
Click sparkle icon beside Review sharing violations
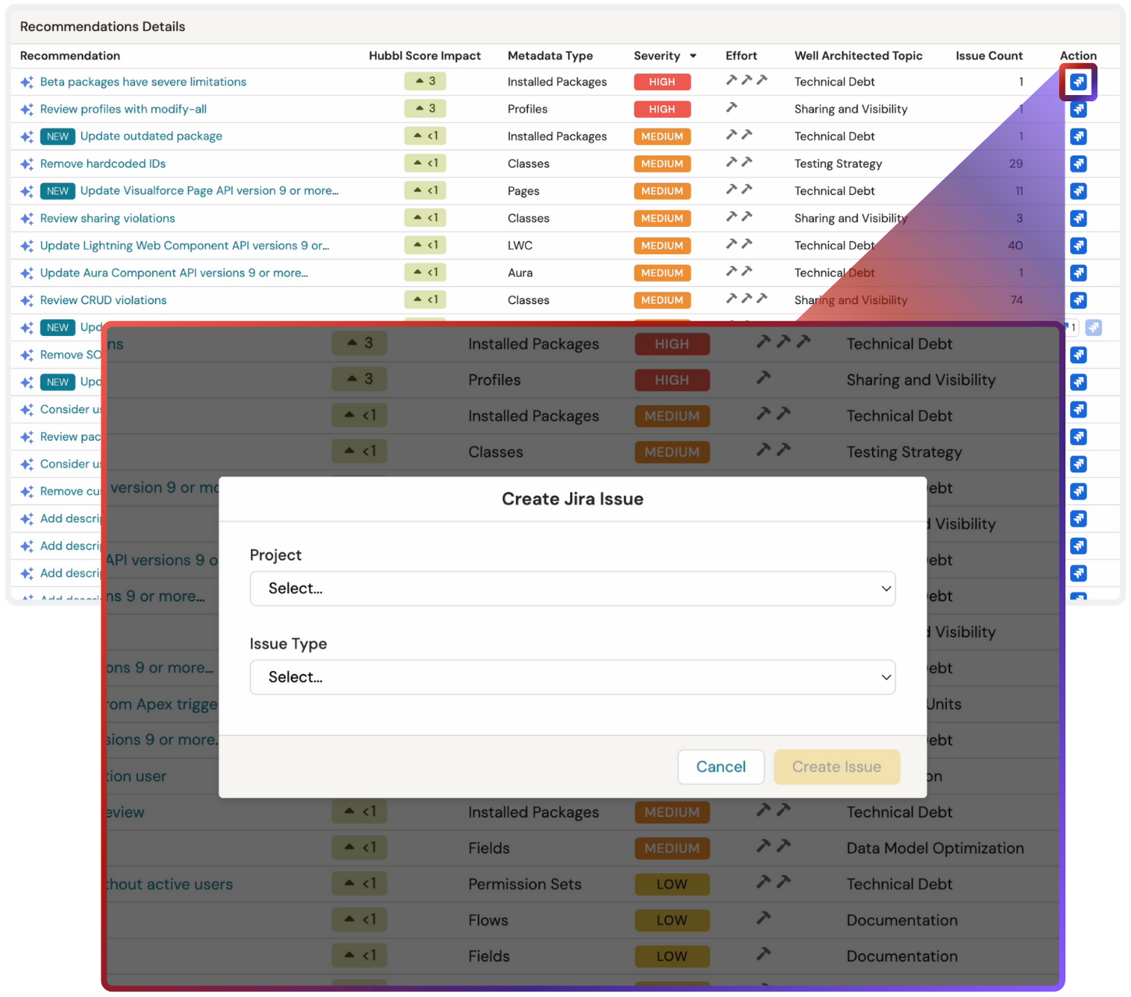[x=27, y=218]
